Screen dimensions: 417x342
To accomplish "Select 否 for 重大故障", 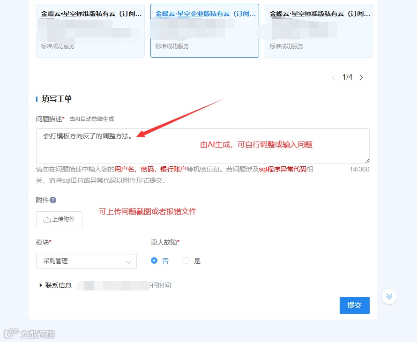I will (x=154, y=260).
